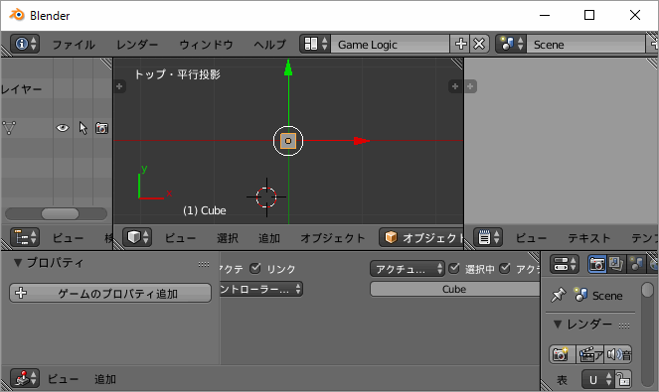Open the ファイル menu
The height and width of the screenshot is (392, 659).
[x=74, y=44]
